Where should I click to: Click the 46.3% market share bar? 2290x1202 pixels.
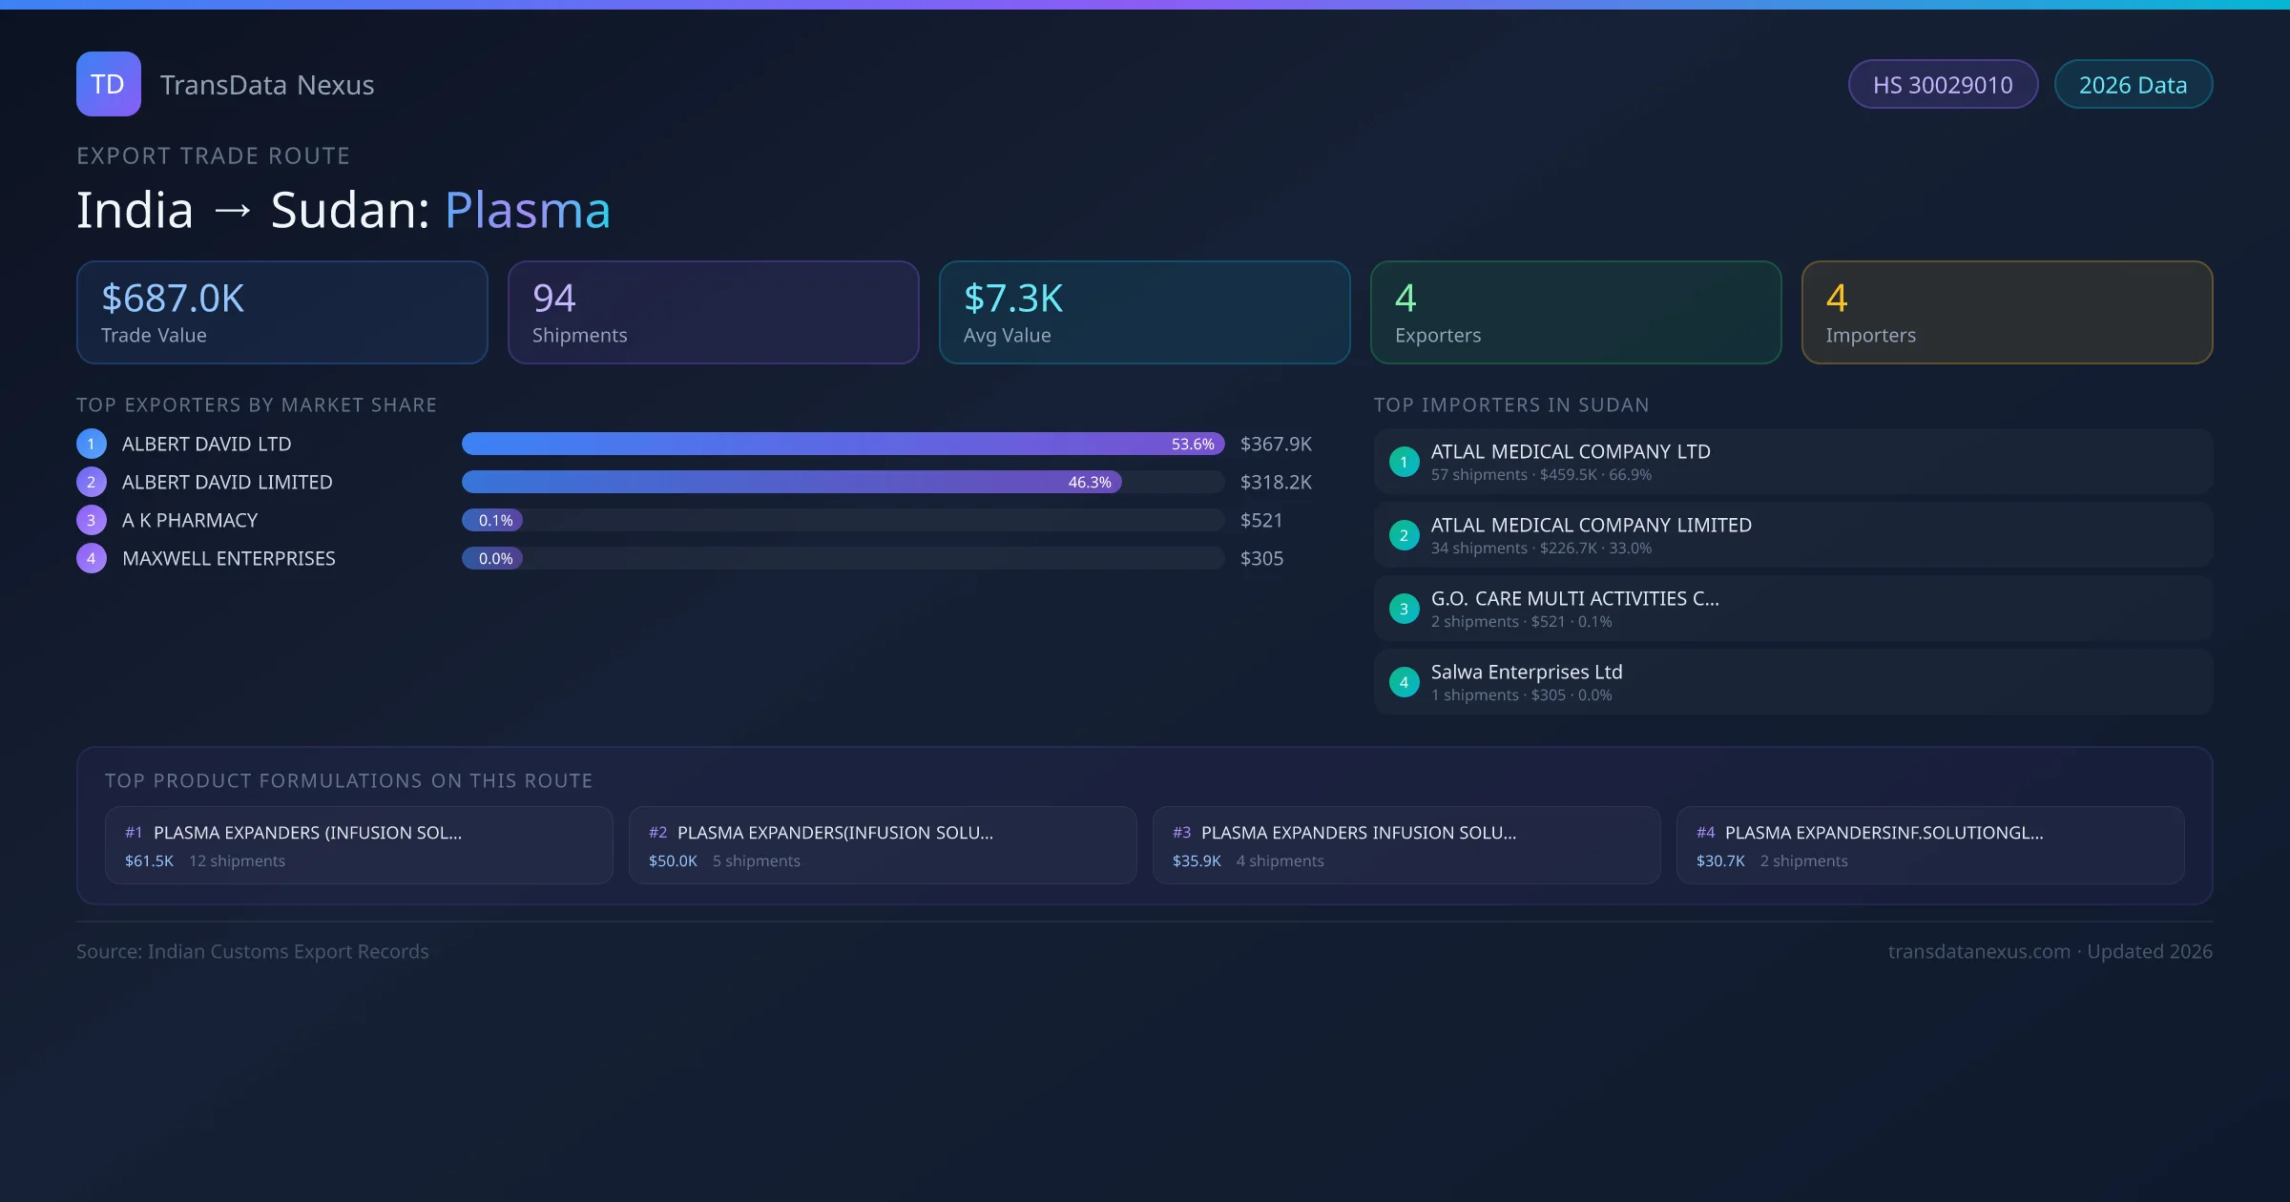pos(791,482)
